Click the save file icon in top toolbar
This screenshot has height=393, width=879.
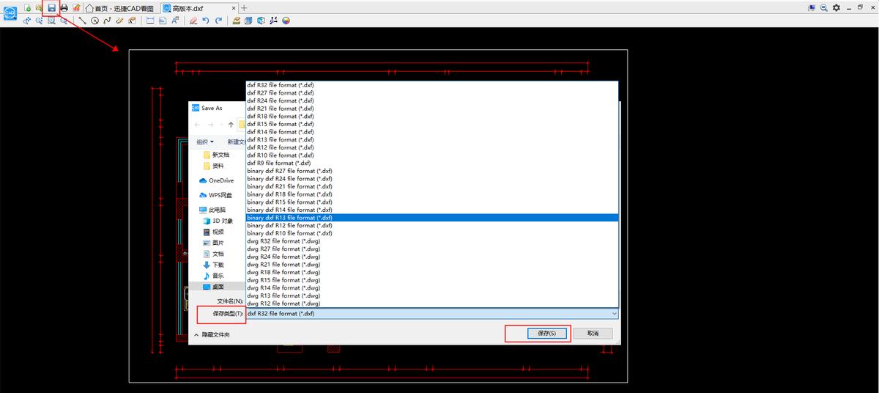tap(51, 7)
